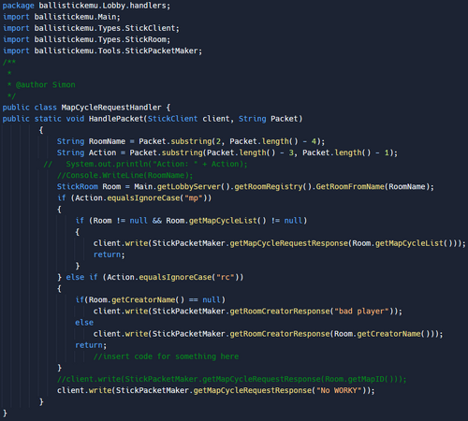Click the String Action variable declaration
Viewport: 468px width, 421px height.
click(227, 152)
